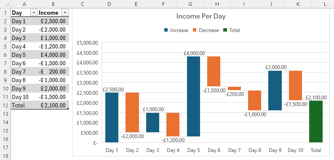The height and width of the screenshot is (160, 334).
Task: Select table cell with -£2,000.00
Action: pos(53,29)
